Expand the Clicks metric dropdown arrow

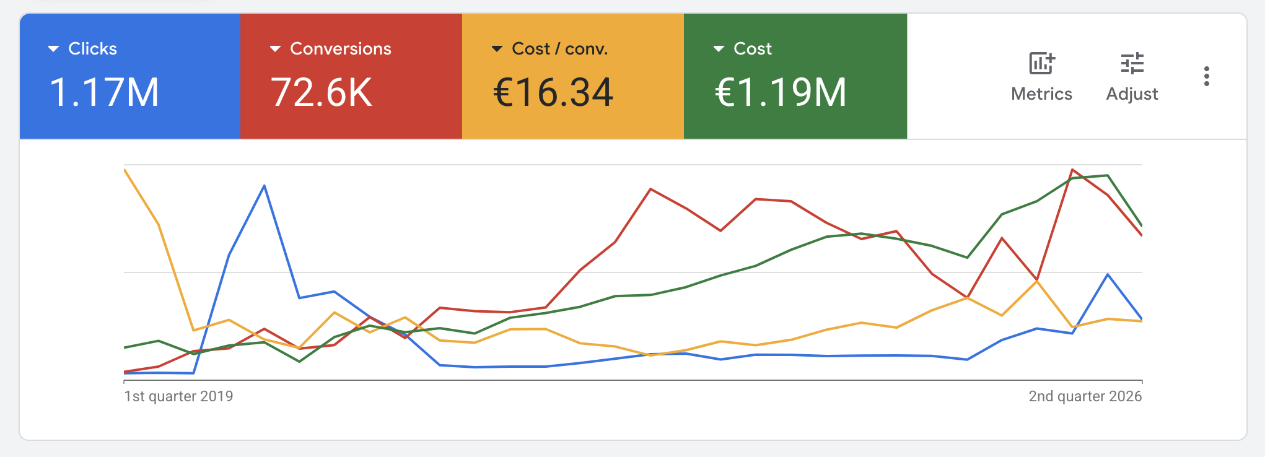pos(54,48)
